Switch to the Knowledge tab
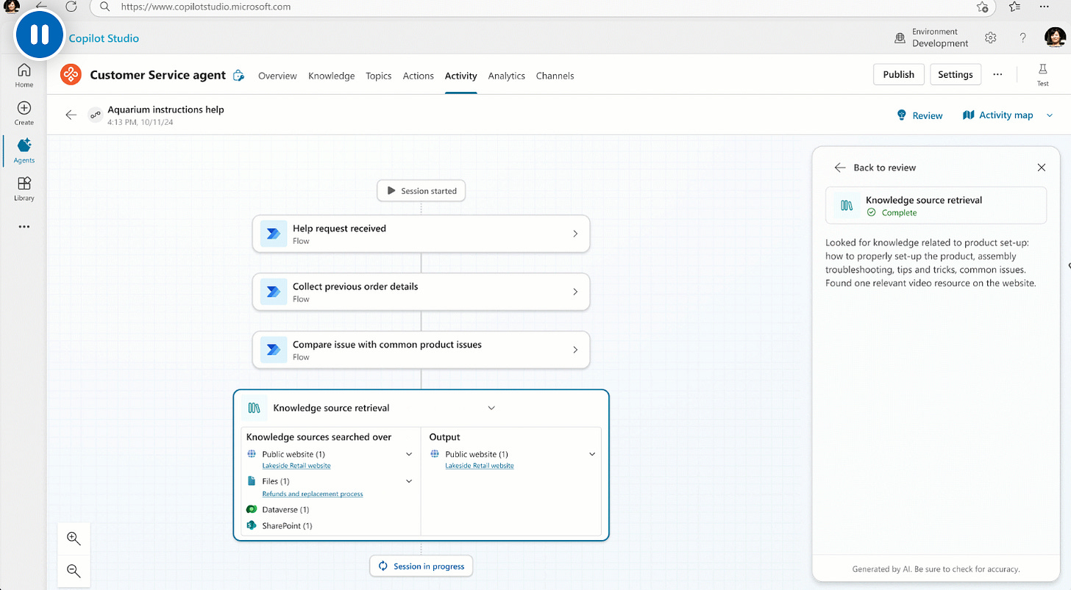This screenshot has width=1071, height=590. pyautogui.click(x=331, y=76)
